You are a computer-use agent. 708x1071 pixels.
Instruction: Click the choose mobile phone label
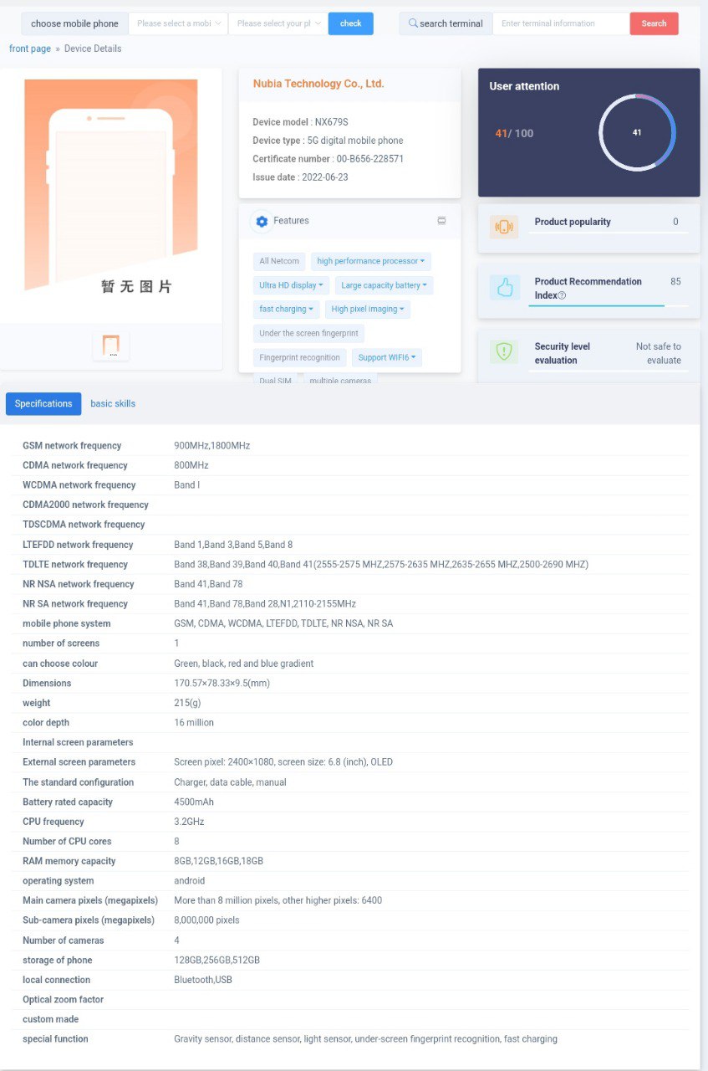tap(74, 23)
